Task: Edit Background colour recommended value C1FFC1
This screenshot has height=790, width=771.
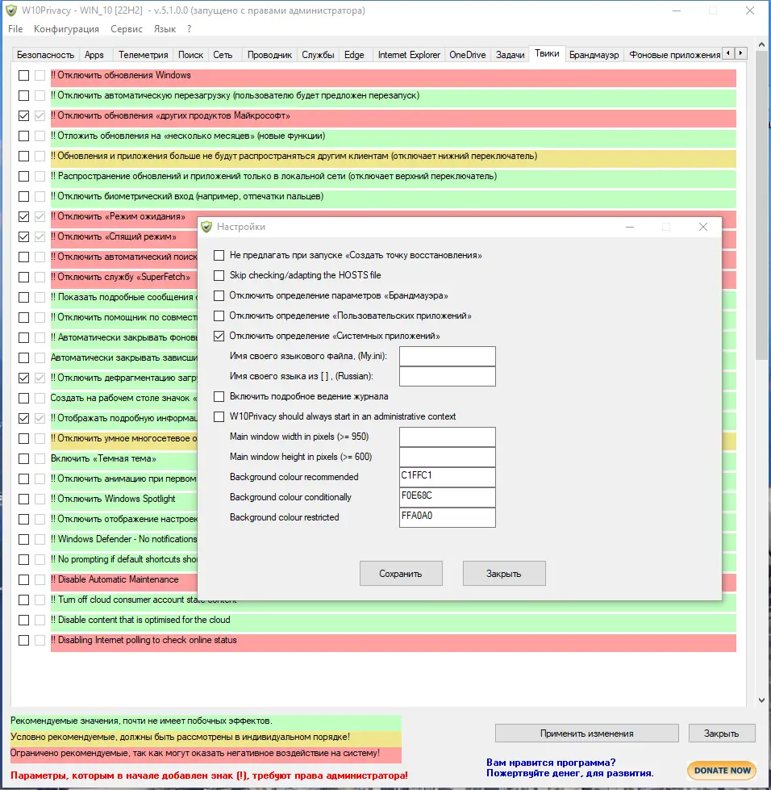Action: point(447,477)
